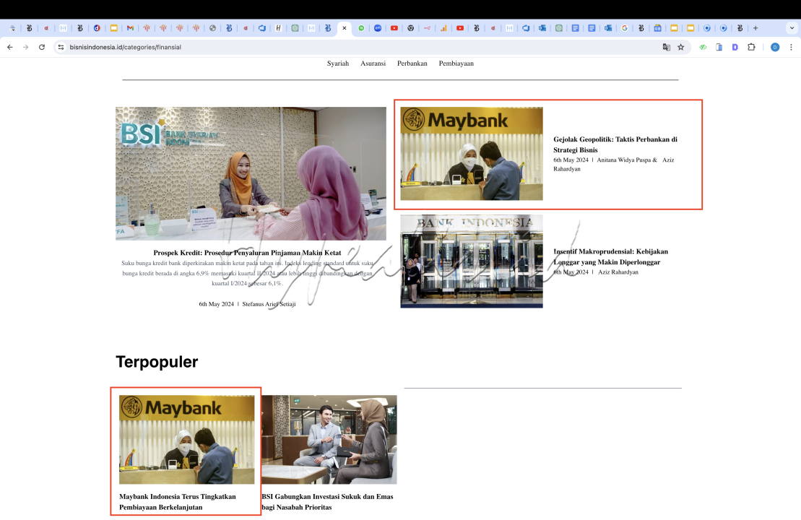Click summary text Suku bunga kredit bank diperkirakan

coord(247,273)
